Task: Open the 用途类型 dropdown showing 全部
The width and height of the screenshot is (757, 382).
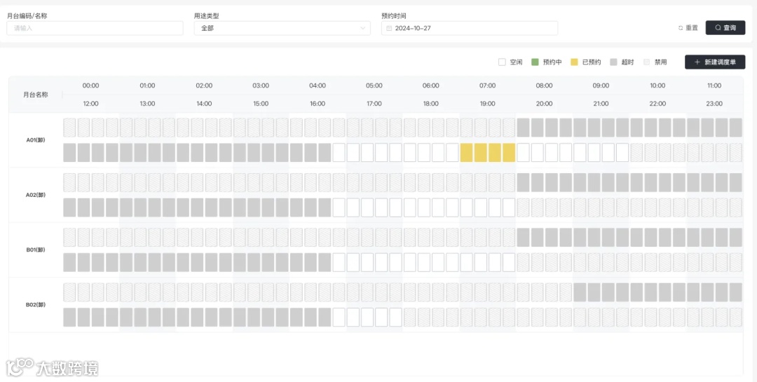Action: point(282,28)
